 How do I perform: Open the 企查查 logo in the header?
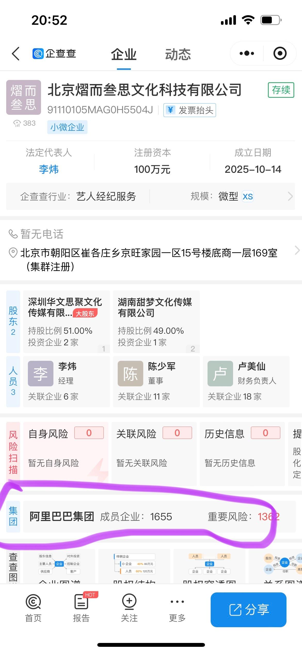(x=54, y=54)
